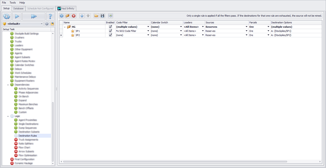Image resolution: width=326 pixels, height=168 pixels.
Task: Click the SP2 rule name
Action: (x=78, y=35)
